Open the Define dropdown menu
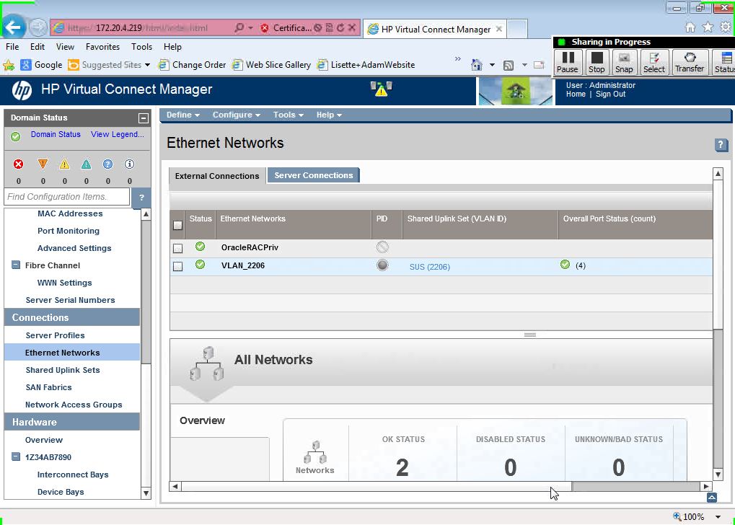 (182, 115)
